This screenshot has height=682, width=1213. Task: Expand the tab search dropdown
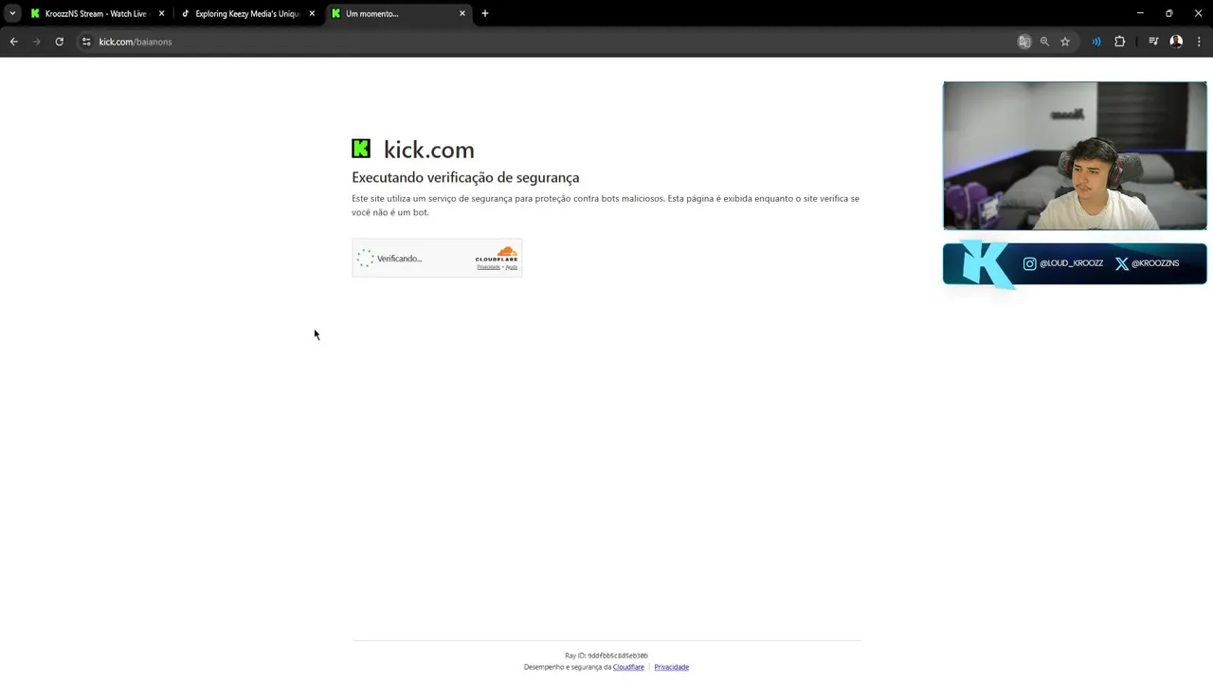point(12,13)
